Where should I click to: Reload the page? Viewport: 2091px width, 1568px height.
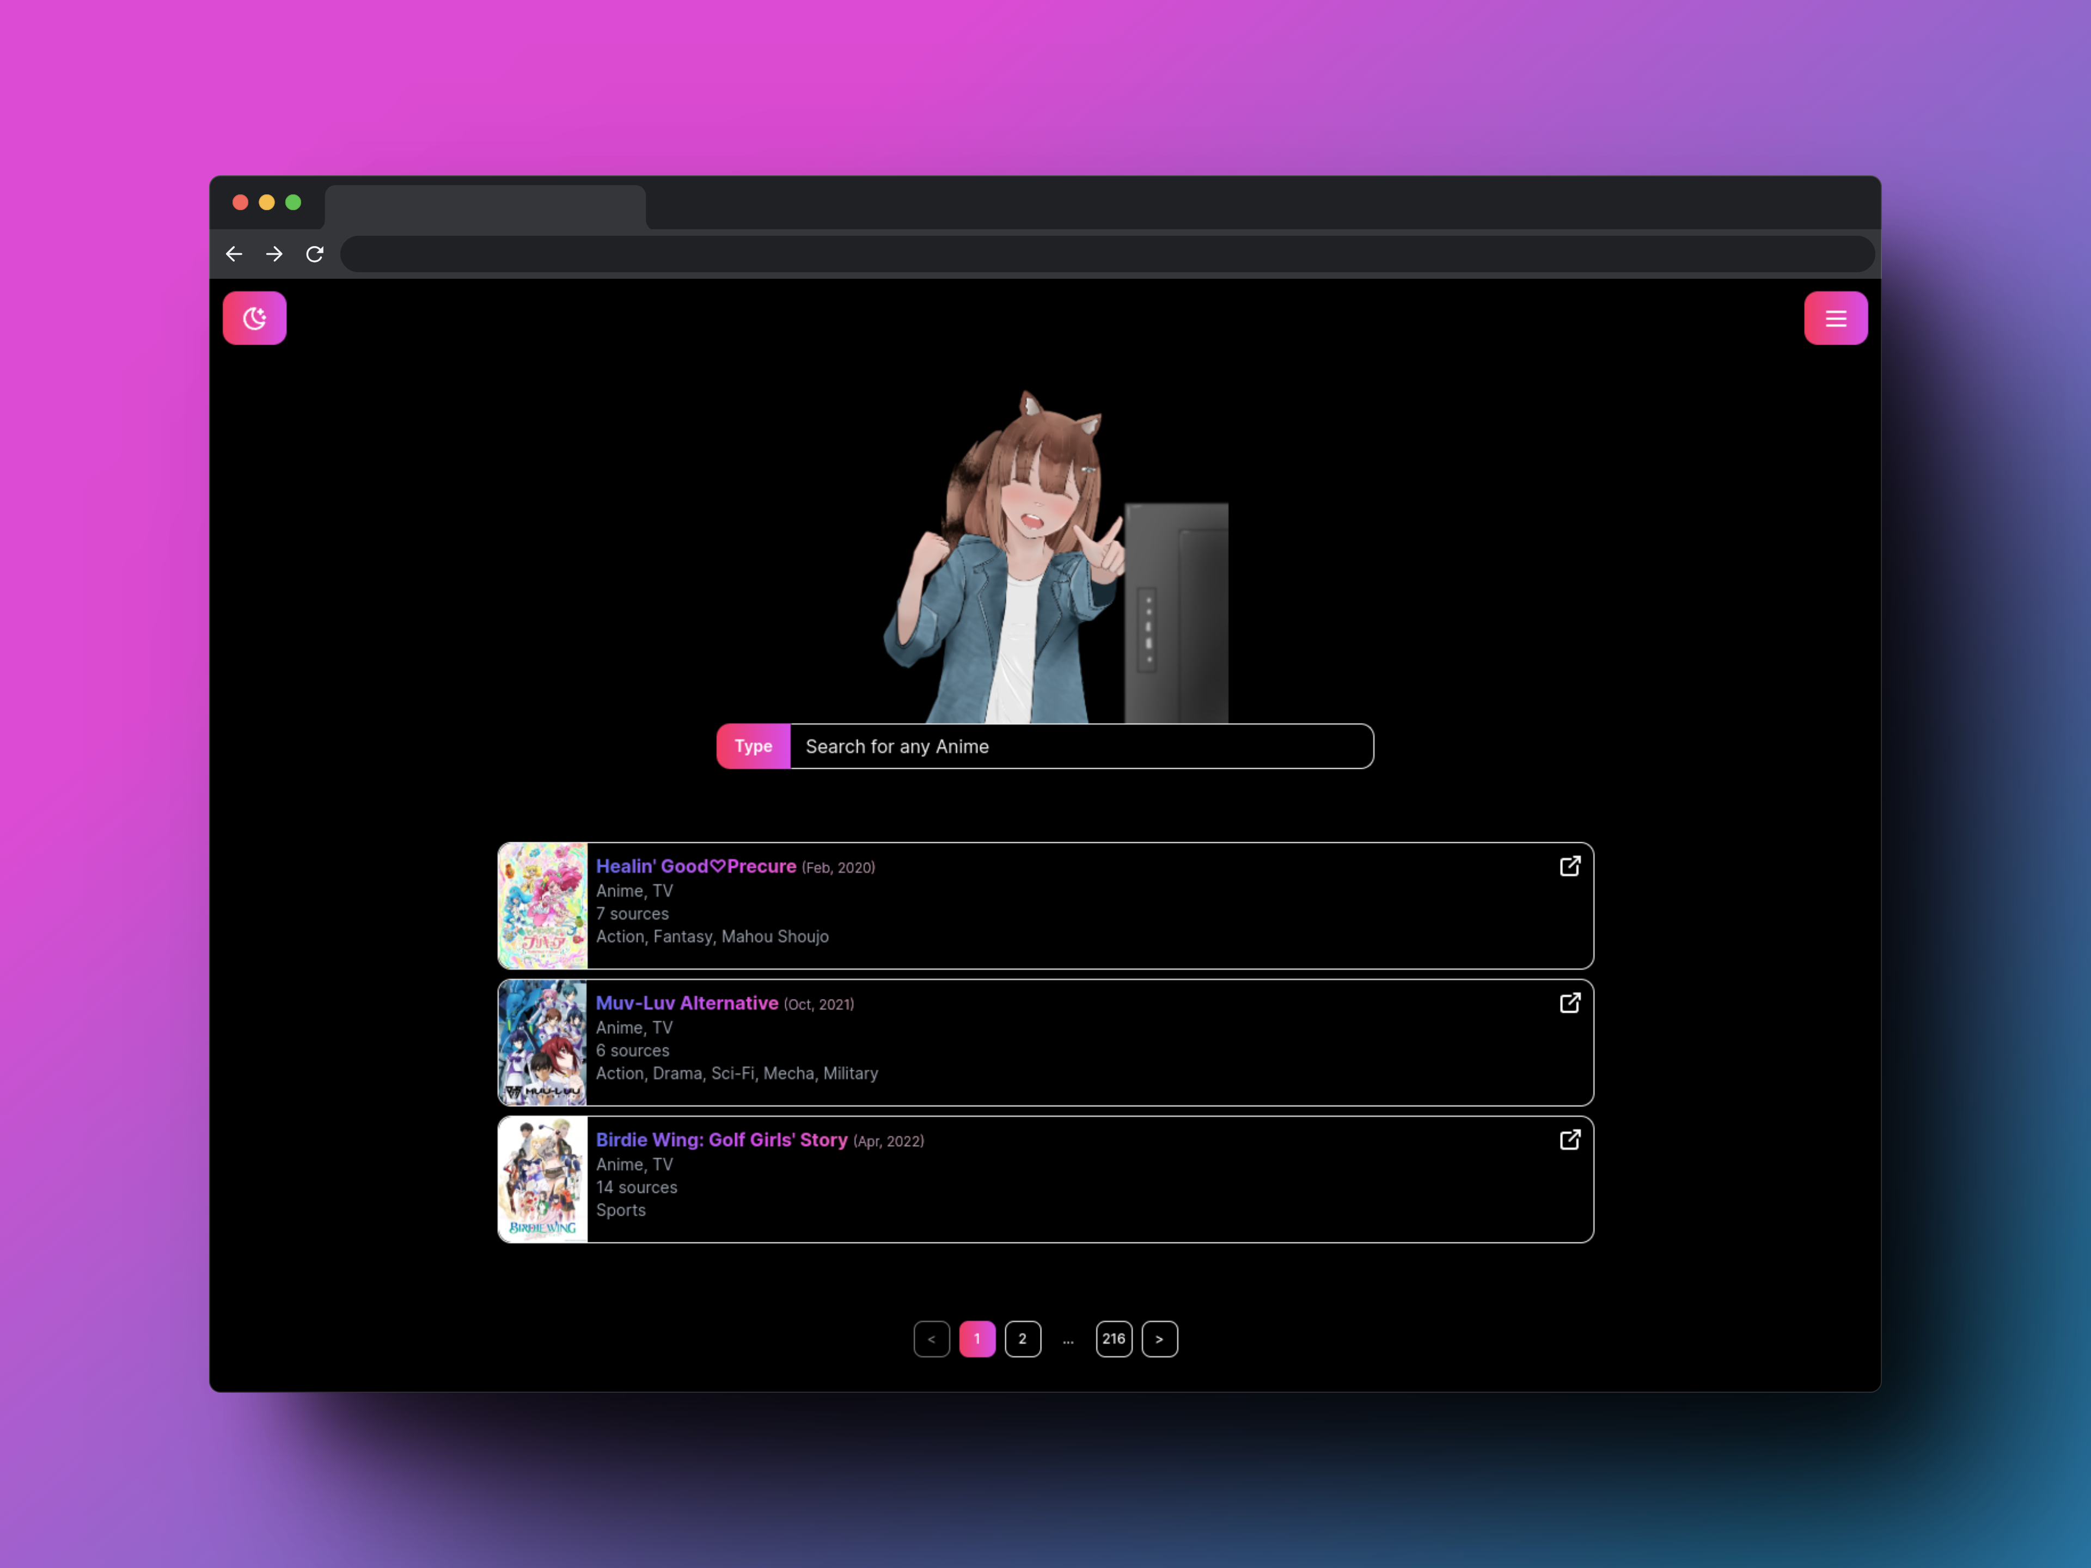[315, 254]
